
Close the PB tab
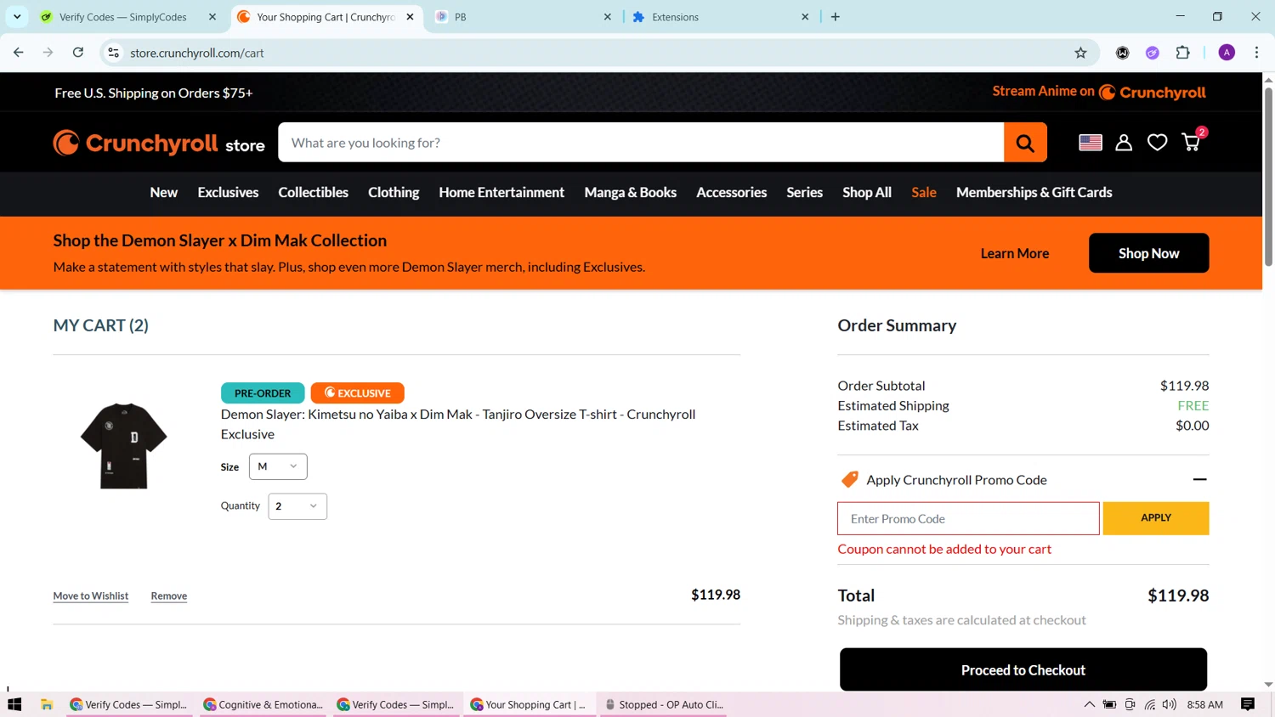pyautogui.click(x=608, y=17)
